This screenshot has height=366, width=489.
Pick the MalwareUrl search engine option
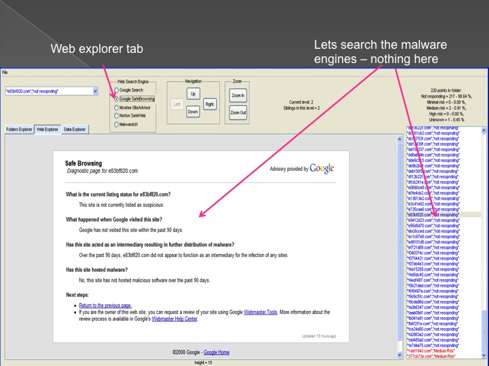[x=115, y=123]
